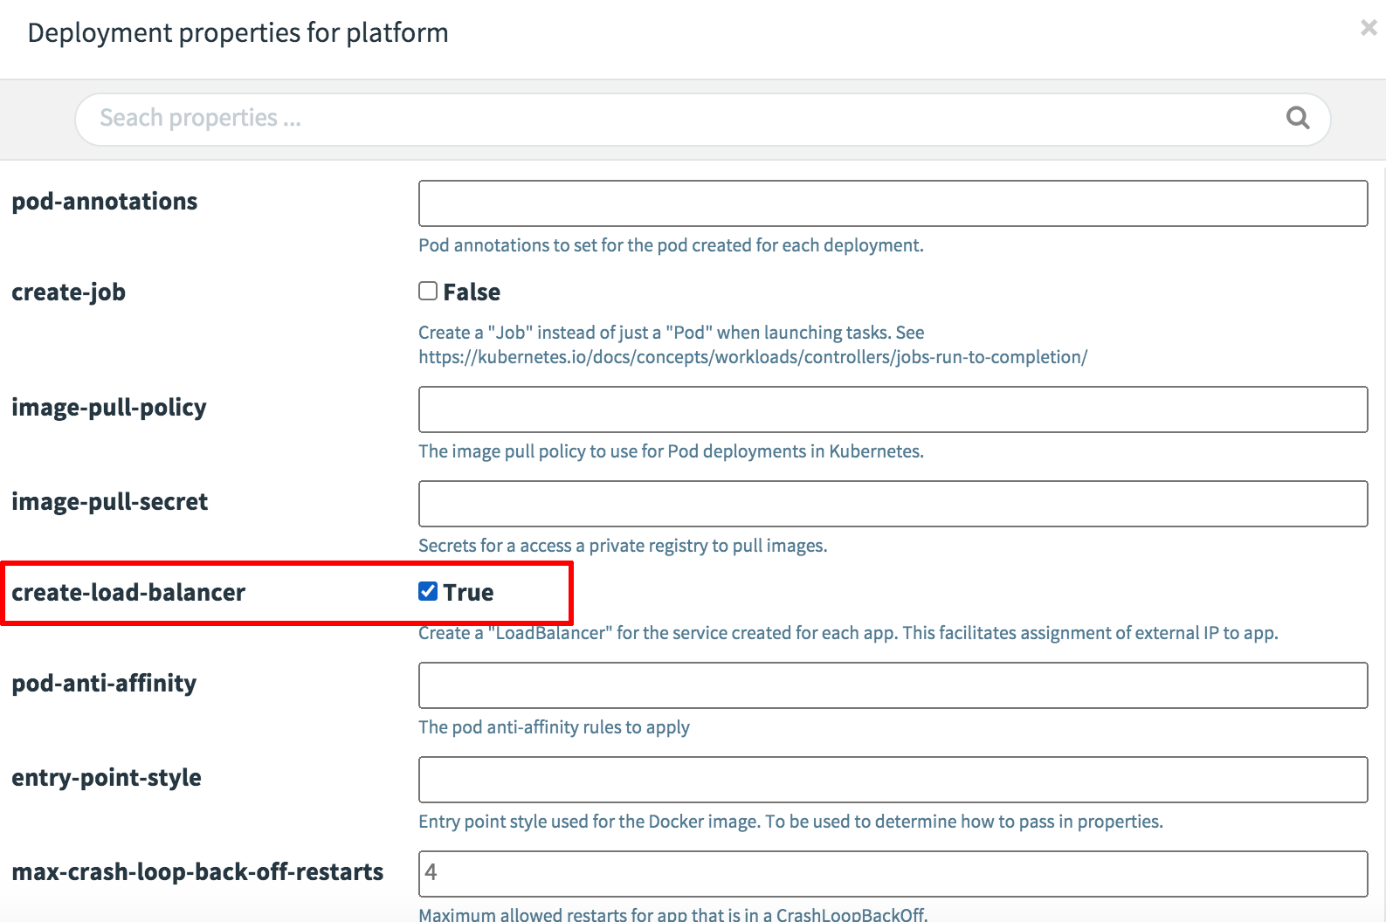Click the 'True' label beside create-load-balancer
This screenshot has width=1386, height=922.
pyautogui.click(x=468, y=593)
